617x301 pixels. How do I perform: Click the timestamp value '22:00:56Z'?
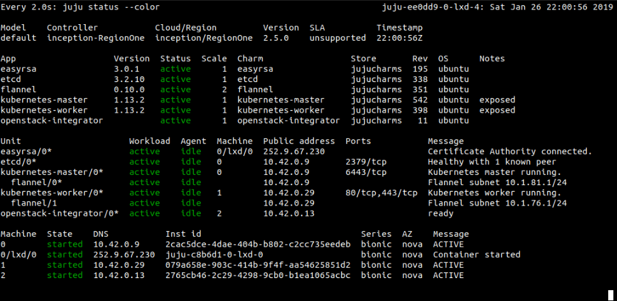point(400,38)
